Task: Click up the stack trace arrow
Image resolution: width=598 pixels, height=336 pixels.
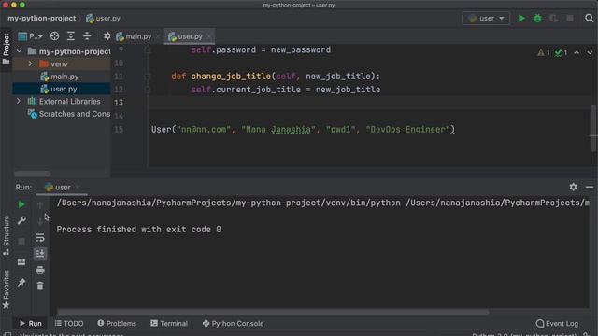Action: 40,205
